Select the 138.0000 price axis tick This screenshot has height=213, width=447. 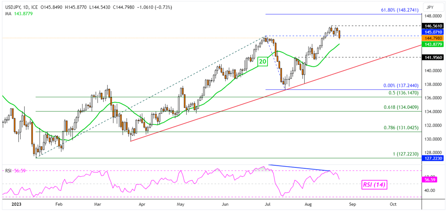point(433,85)
